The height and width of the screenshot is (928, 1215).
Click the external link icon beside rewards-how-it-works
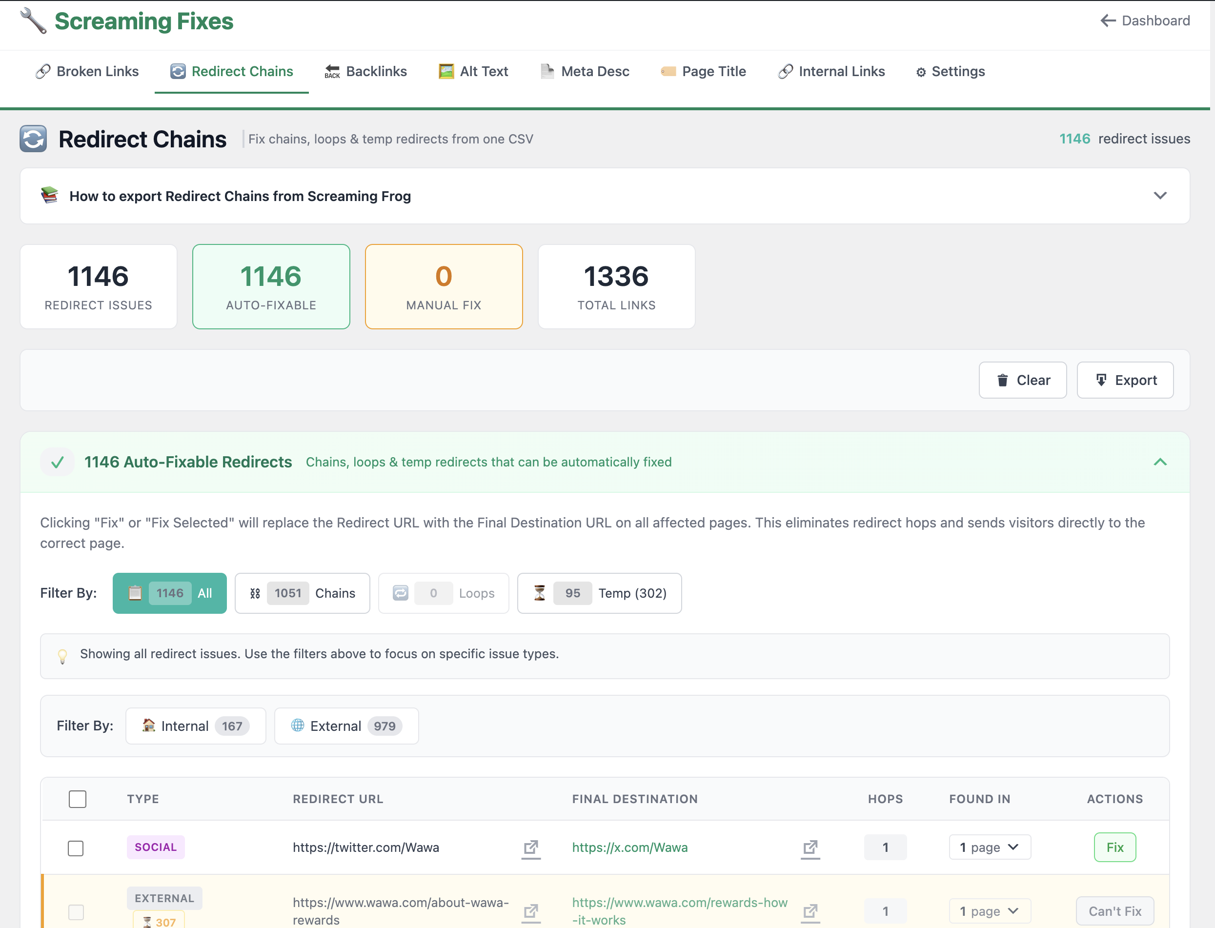pos(810,911)
